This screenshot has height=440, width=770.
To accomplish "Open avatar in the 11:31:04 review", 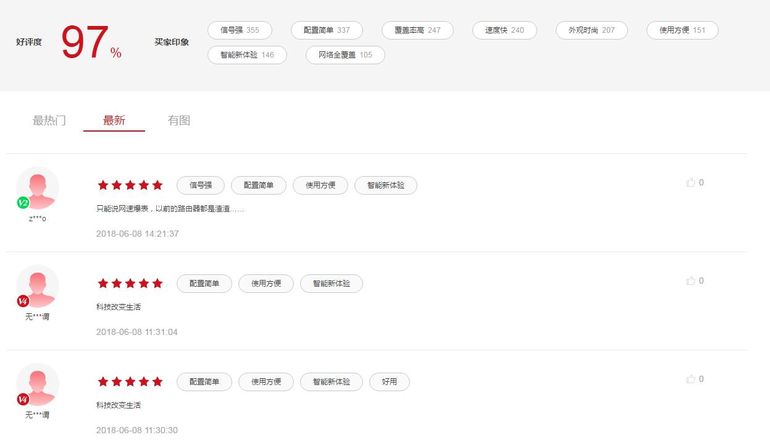I will coord(38,286).
